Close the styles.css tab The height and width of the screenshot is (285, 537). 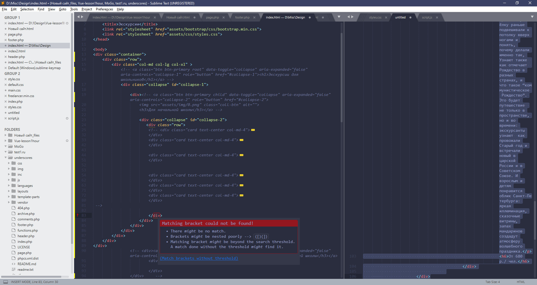click(x=386, y=17)
